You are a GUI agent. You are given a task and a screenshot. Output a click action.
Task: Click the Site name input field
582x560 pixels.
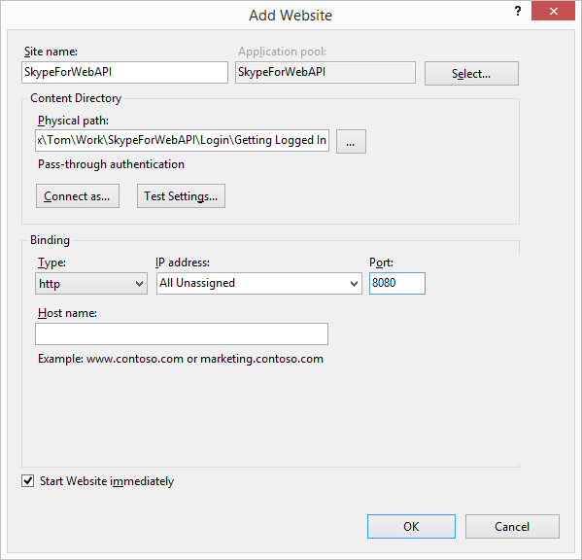(124, 72)
